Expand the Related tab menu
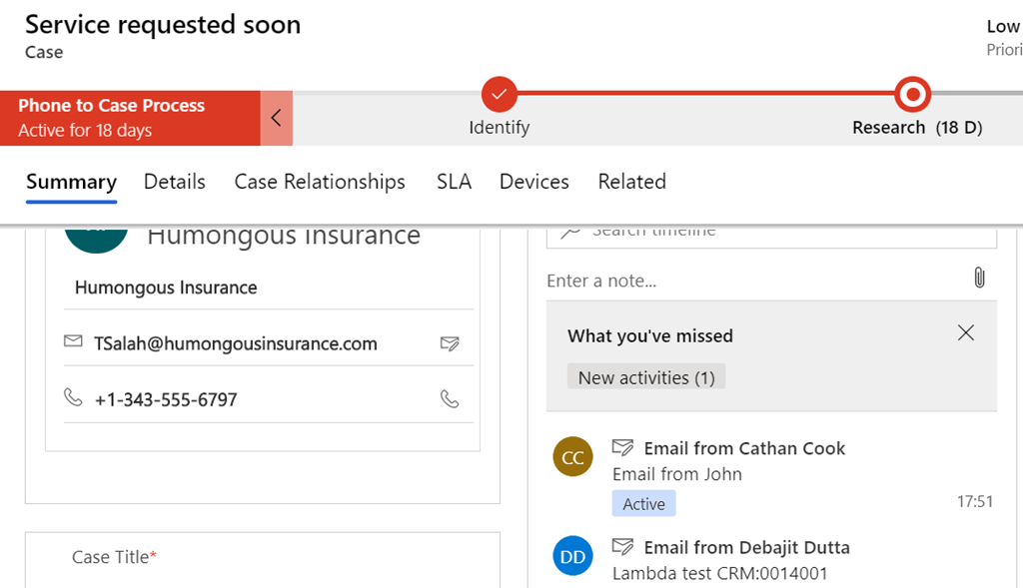Image resolution: width=1023 pixels, height=588 pixels. pos(631,182)
